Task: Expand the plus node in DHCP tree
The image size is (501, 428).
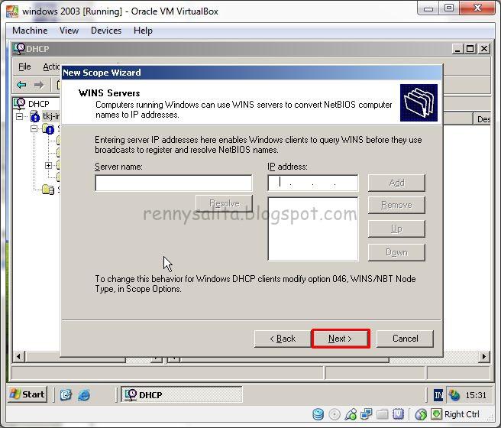Action: point(48,165)
